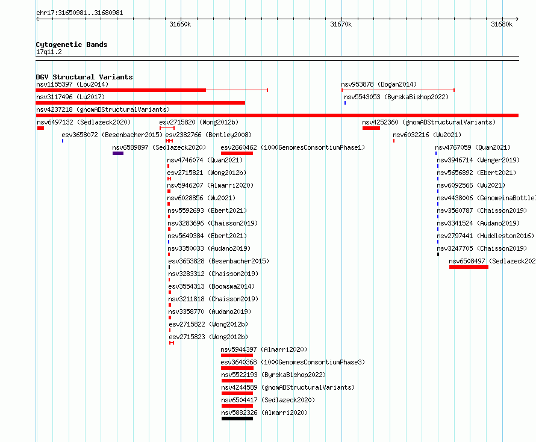Select nsv5946207 (Almarri2020) label
536x442 pixels.
coord(210,185)
